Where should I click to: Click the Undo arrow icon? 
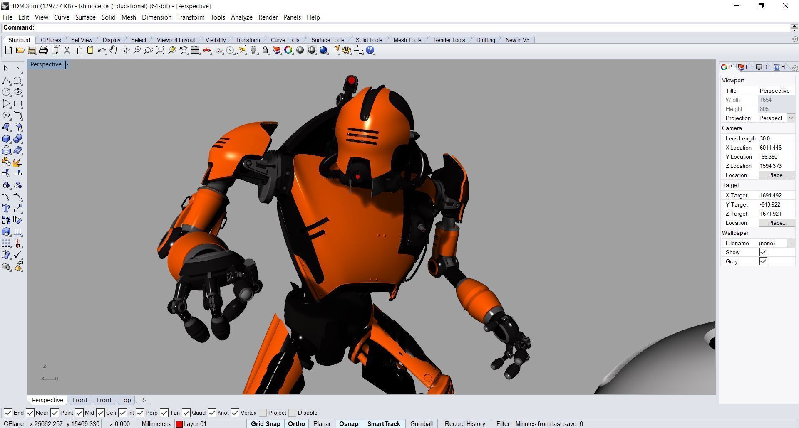tap(102, 50)
